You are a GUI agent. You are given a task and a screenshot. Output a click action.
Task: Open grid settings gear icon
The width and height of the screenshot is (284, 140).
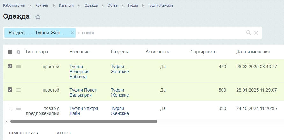pos(18,52)
